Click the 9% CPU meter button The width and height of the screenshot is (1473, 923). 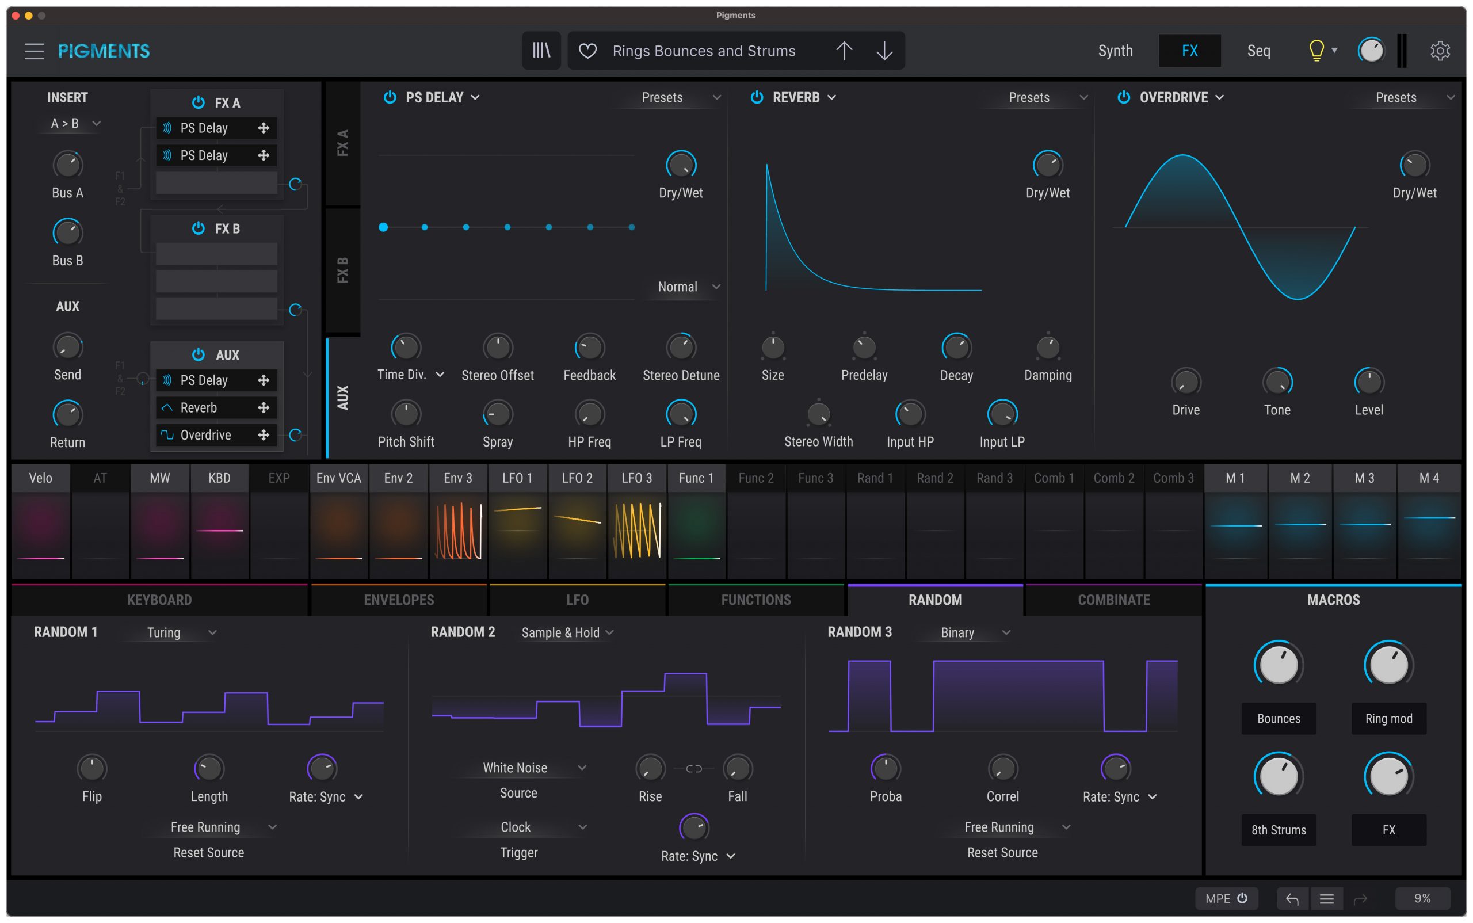1422,899
